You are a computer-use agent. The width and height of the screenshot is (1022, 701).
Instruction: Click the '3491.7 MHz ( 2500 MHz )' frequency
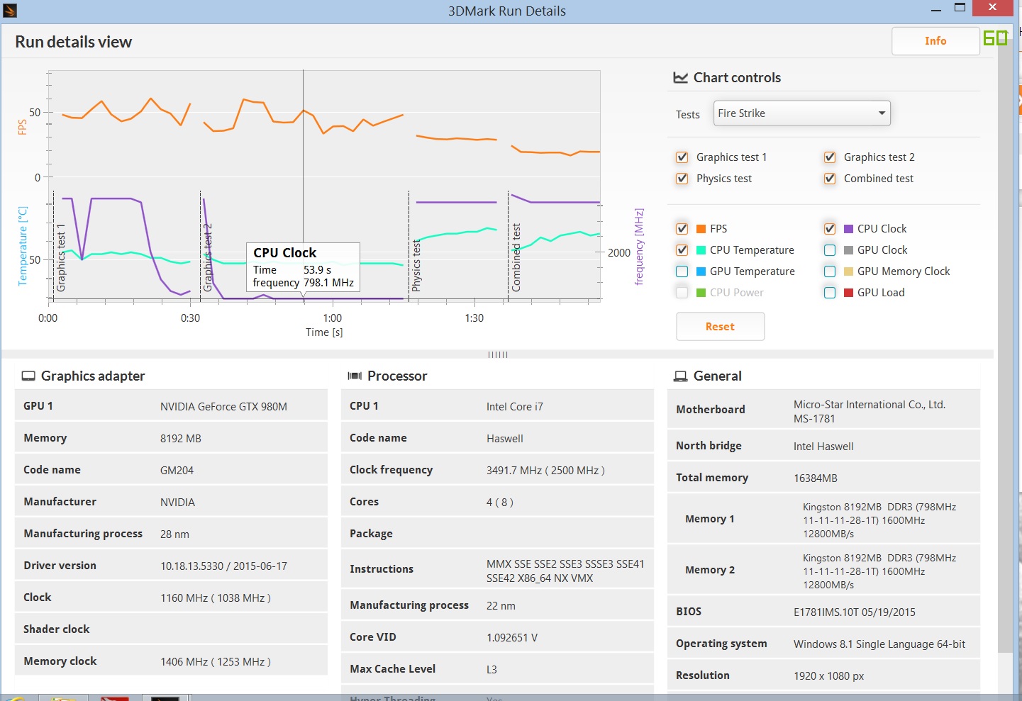pos(545,471)
